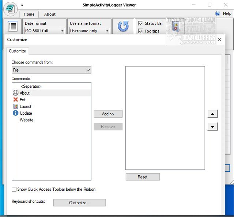Select the Update command text
234x217 pixels.
point(26,113)
